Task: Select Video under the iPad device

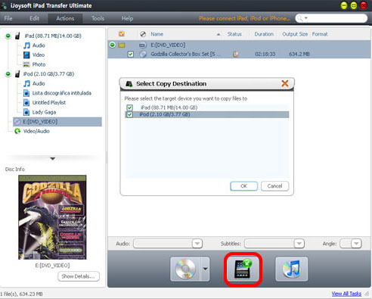Action: [x=39, y=55]
